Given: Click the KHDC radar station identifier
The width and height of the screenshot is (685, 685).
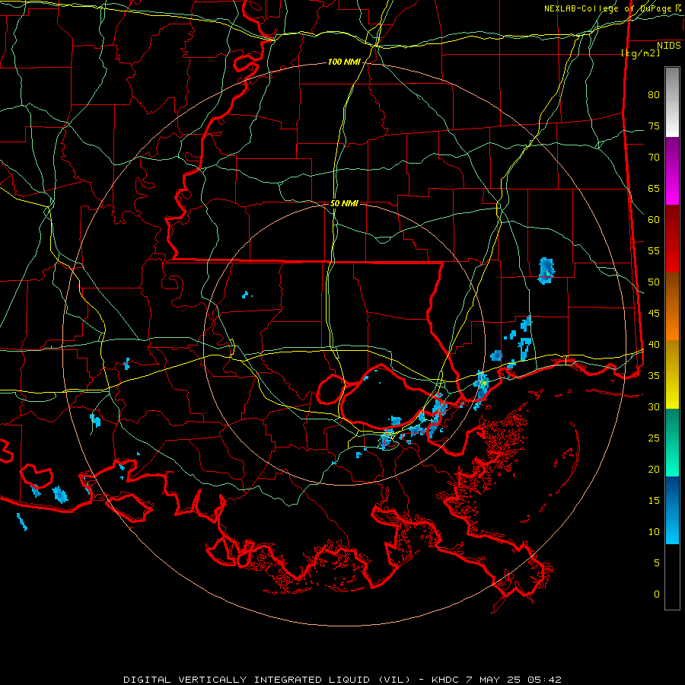Looking at the screenshot, I should [447, 680].
